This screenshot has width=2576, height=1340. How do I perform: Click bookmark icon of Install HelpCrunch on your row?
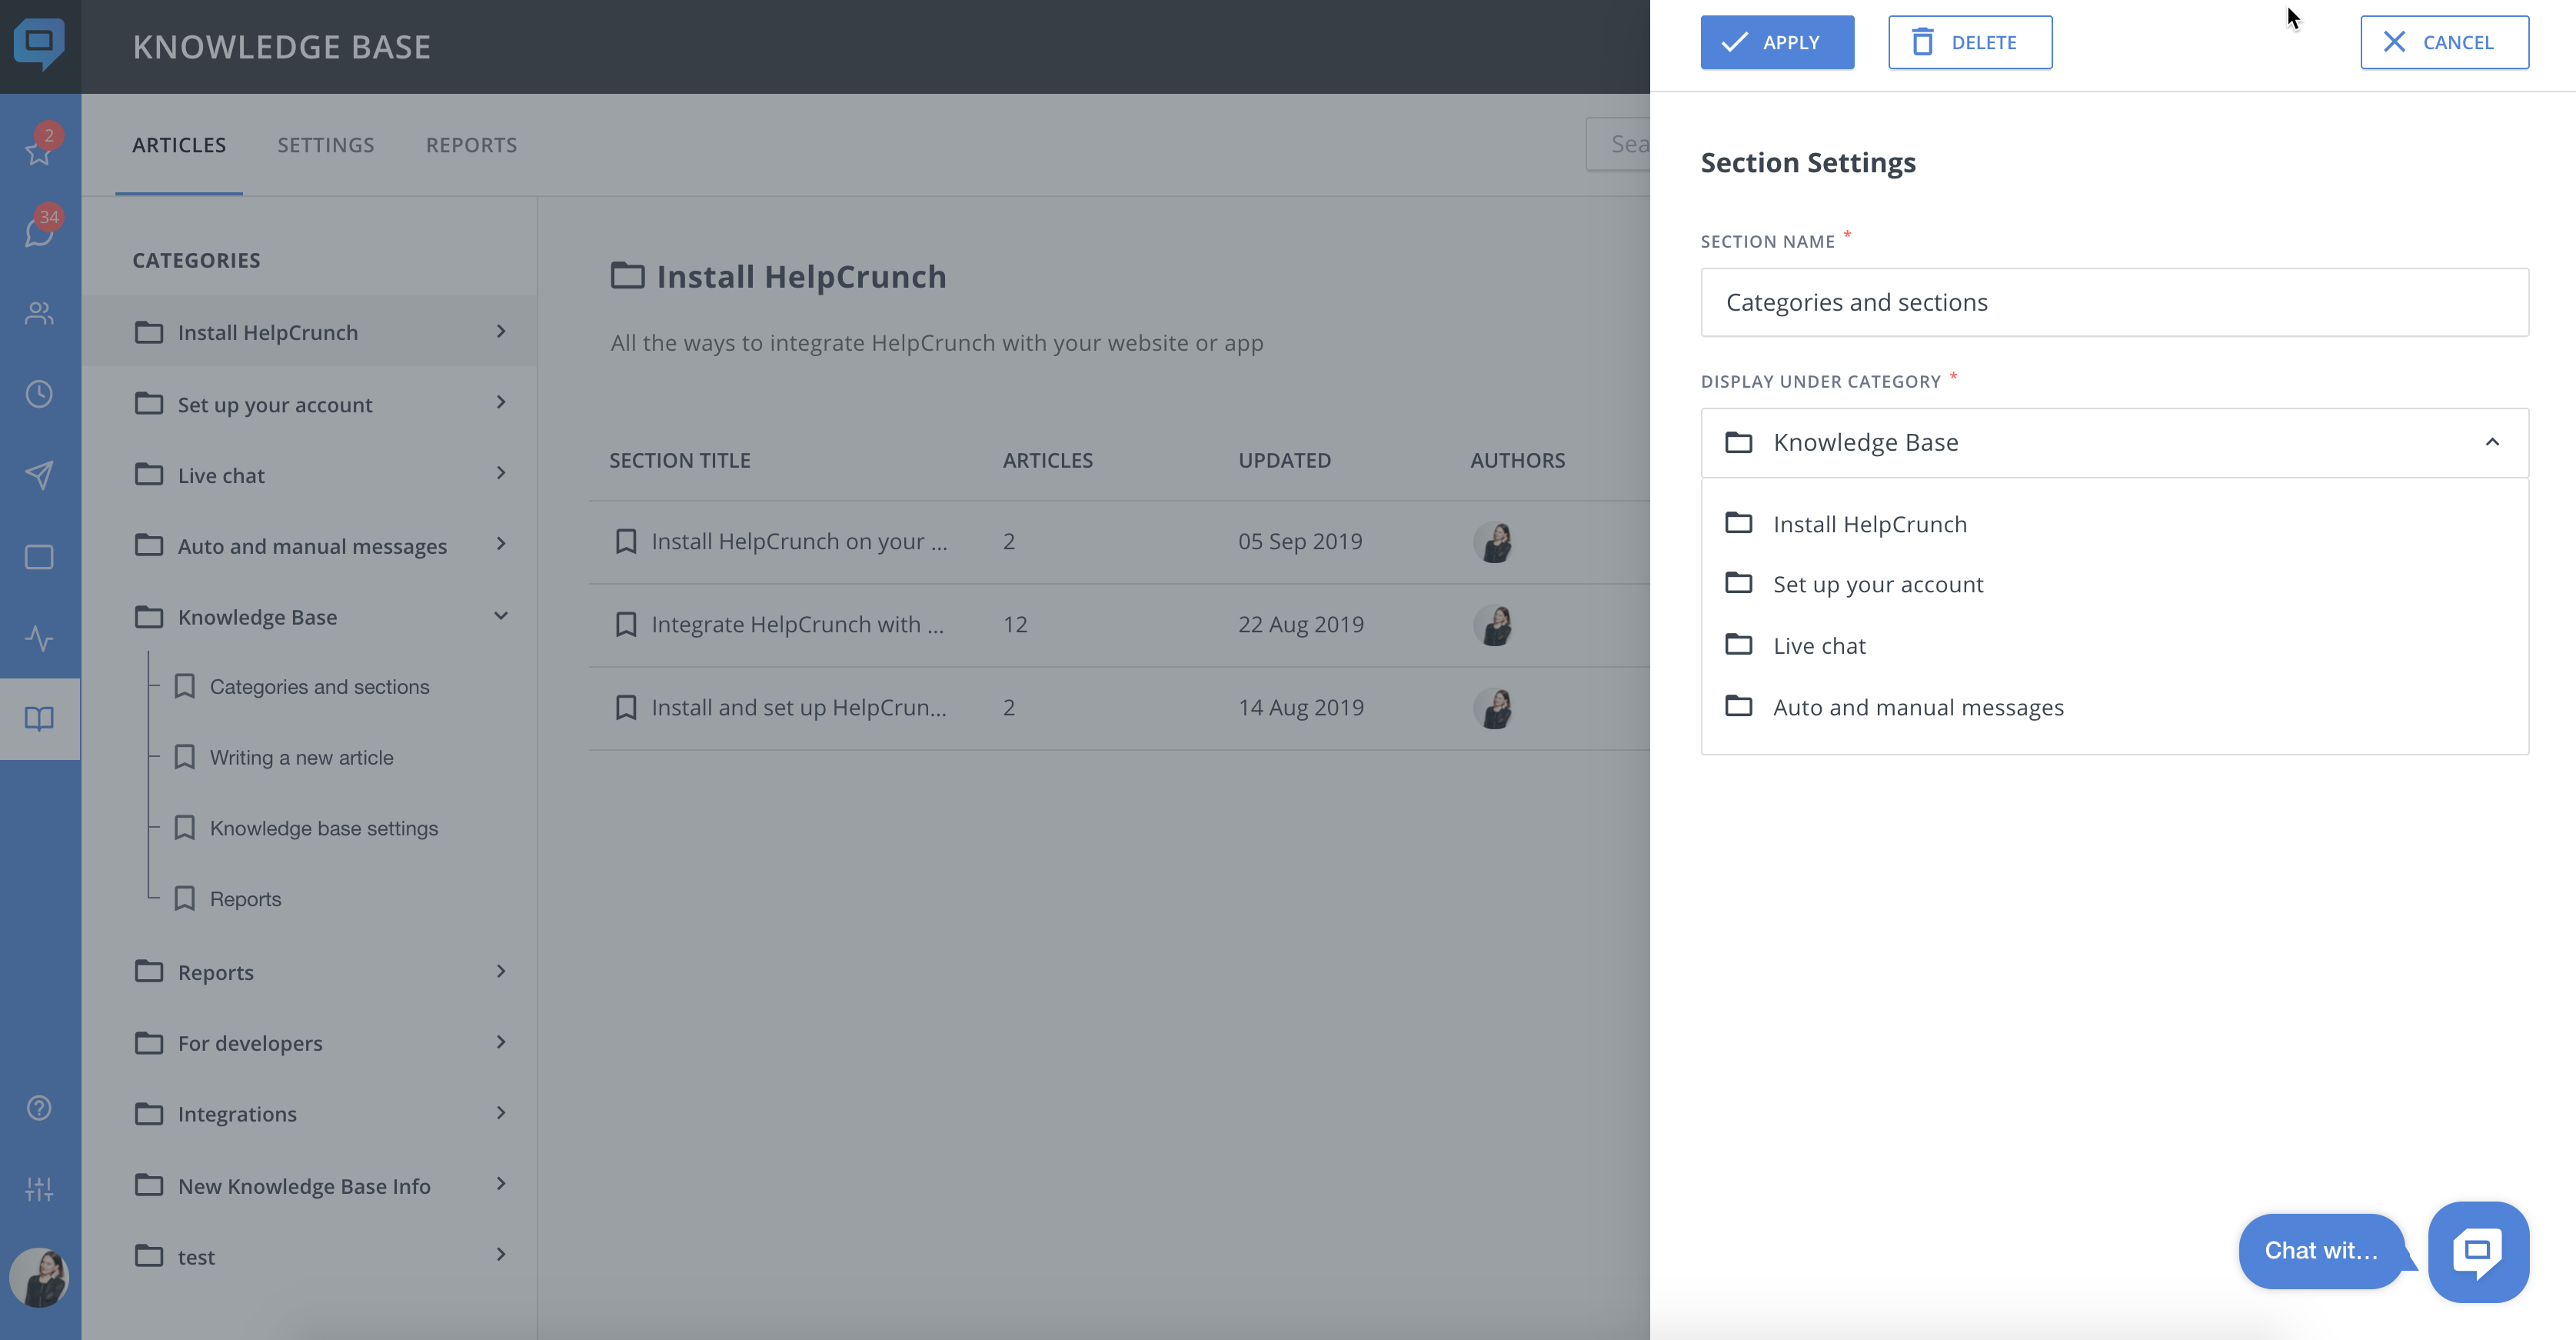tap(626, 541)
